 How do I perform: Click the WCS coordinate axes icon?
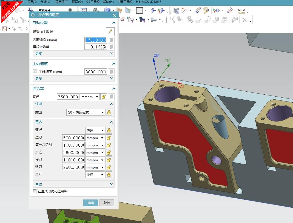(x=184, y=10)
